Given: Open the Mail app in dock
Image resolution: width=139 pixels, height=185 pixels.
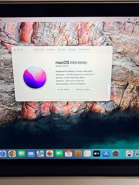Looking at the screenshot, I should (31, 154).
